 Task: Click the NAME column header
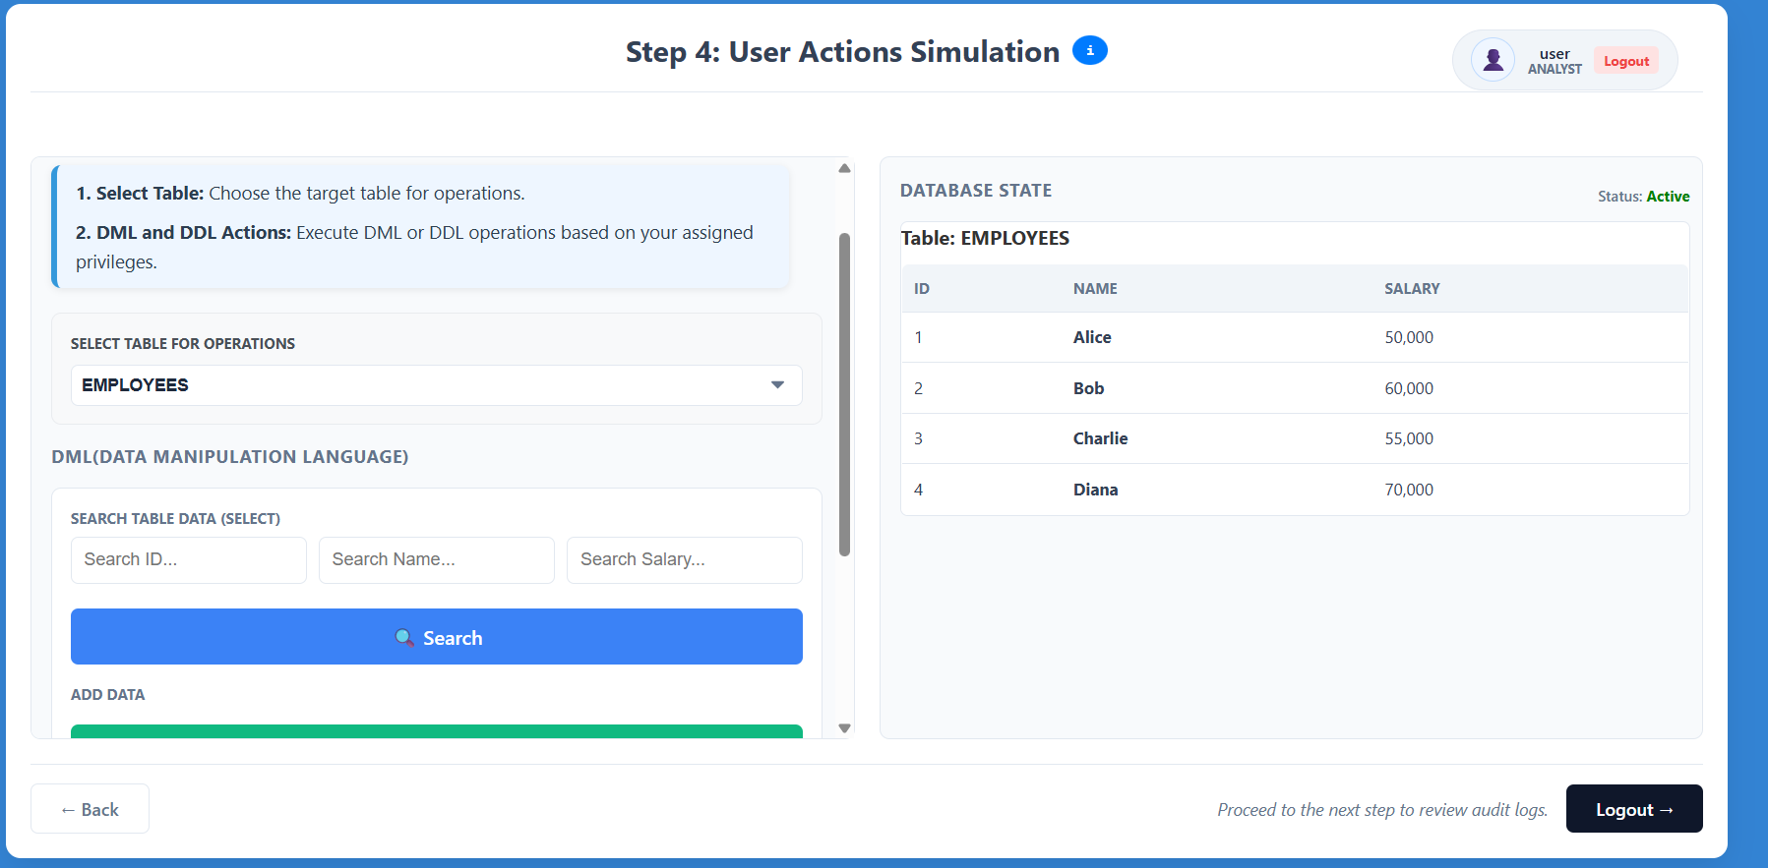(x=1095, y=289)
